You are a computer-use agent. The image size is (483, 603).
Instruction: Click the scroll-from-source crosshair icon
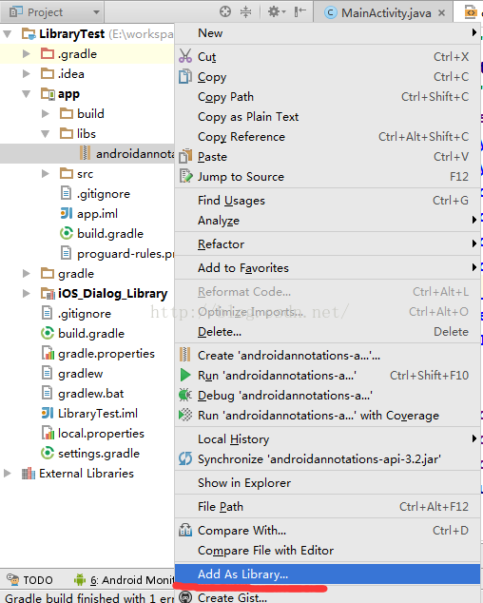(225, 12)
